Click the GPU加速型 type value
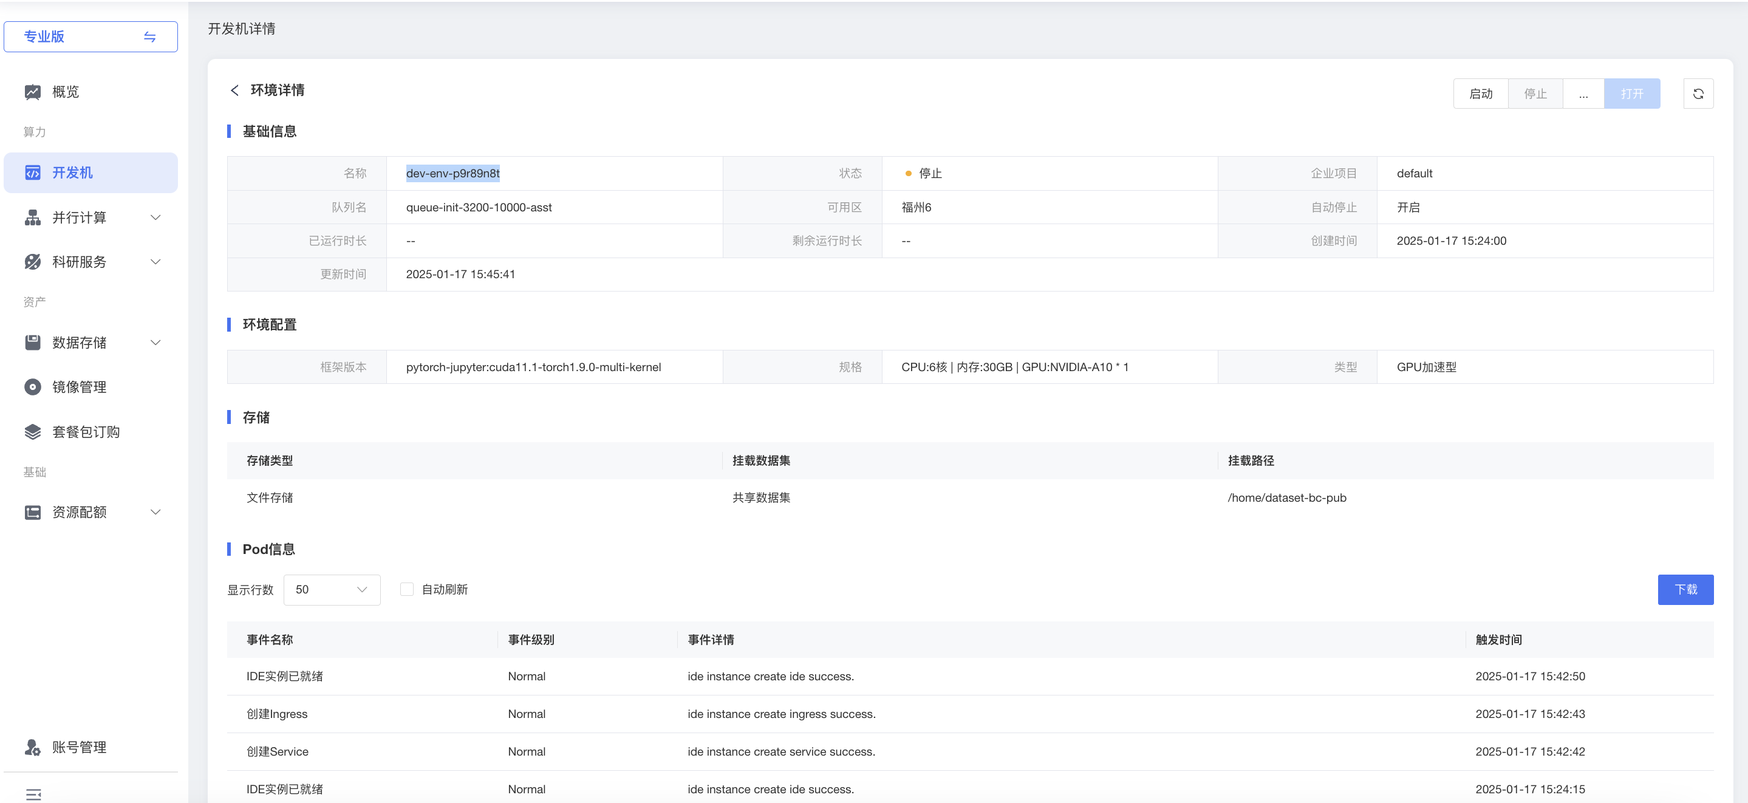The height and width of the screenshot is (803, 1748). pyautogui.click(x=1426, y=366)
